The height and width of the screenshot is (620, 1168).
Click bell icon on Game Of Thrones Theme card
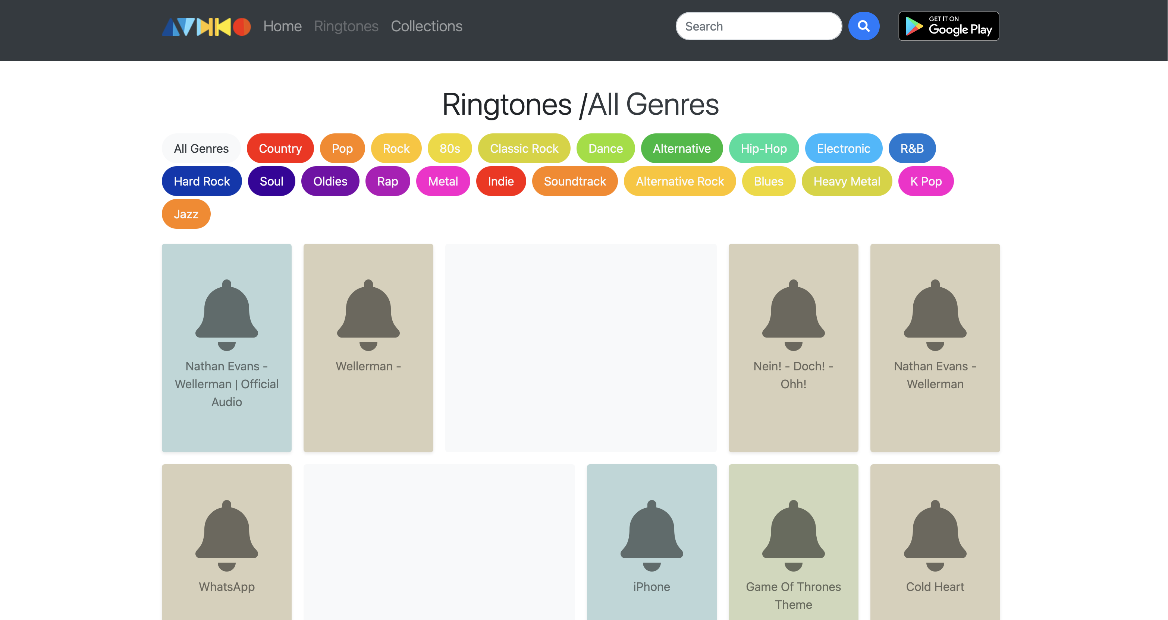[x=793, y=535]
